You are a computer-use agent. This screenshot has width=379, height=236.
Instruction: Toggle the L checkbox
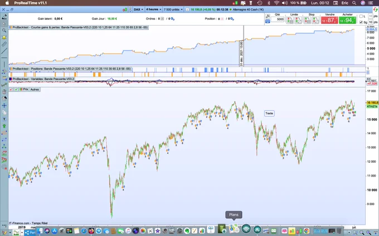tap(361, 16)
